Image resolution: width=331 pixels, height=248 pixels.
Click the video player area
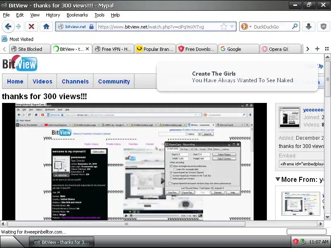pyautogui.click(x=134, y=162)
